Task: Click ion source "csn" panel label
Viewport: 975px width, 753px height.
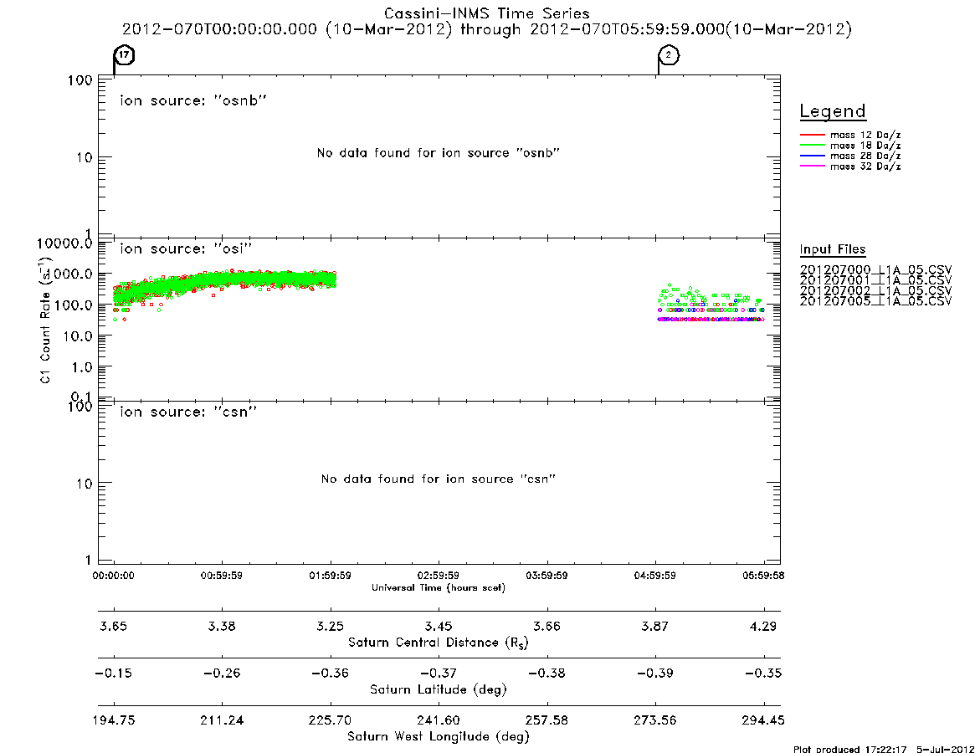Action: point(188,412)
